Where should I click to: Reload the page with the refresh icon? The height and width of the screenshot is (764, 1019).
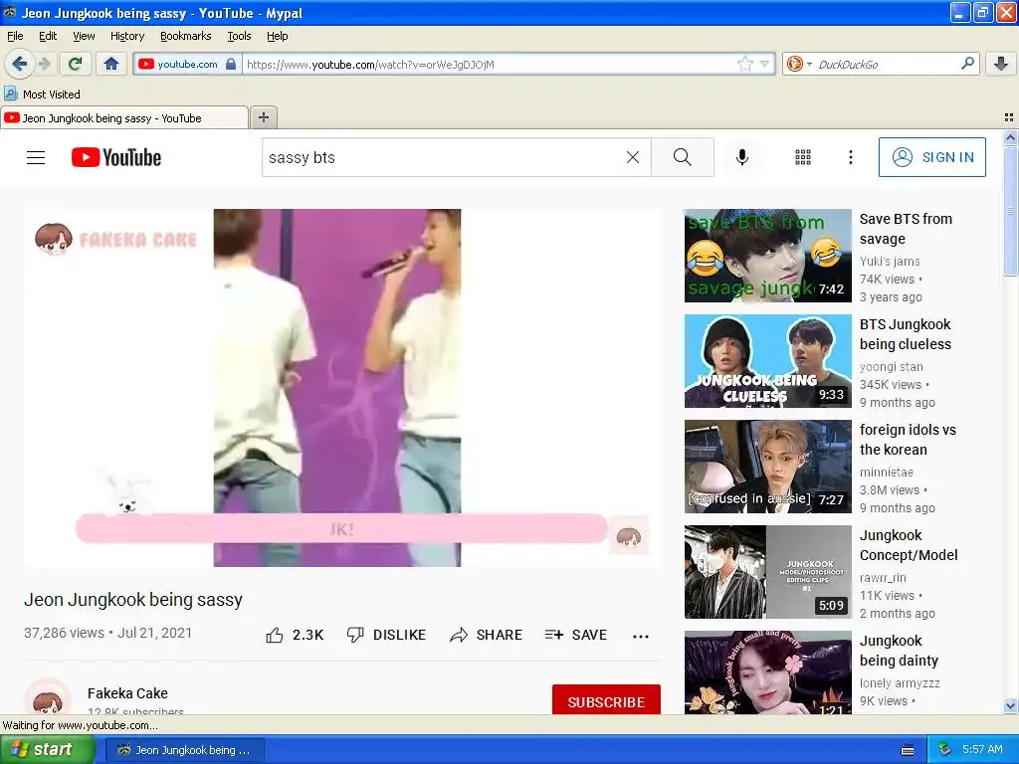tap(75, 64)
